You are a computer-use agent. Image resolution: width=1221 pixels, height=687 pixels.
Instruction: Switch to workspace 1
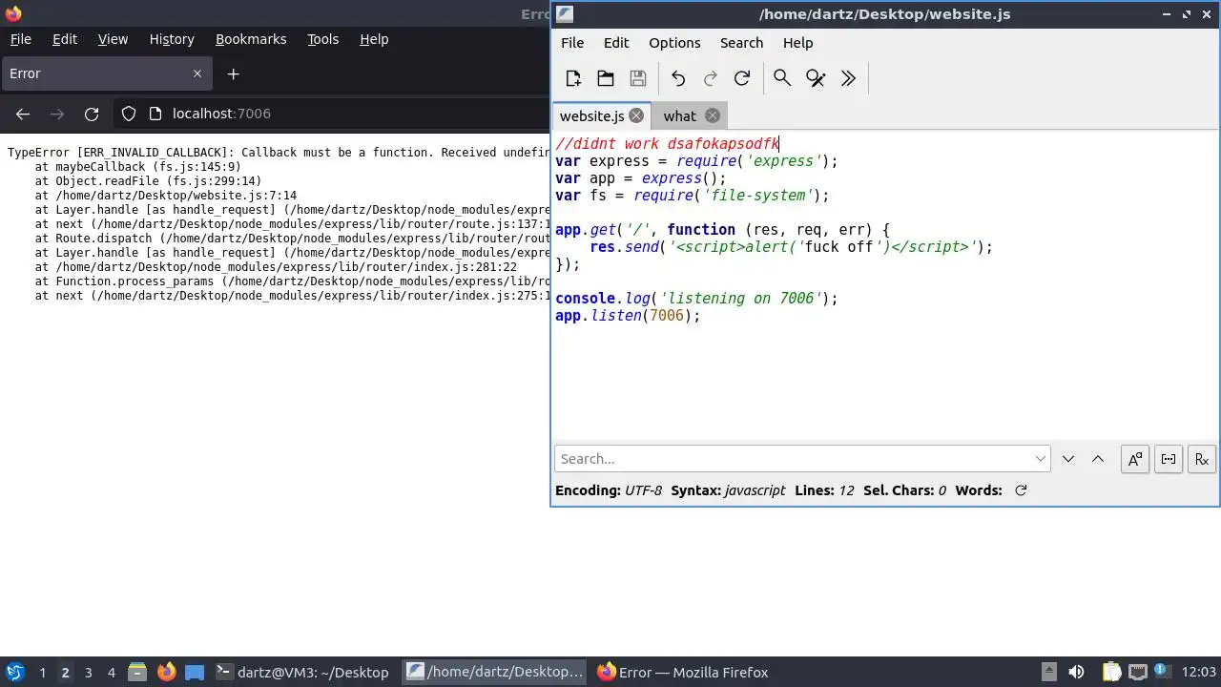tap(42, 673)
